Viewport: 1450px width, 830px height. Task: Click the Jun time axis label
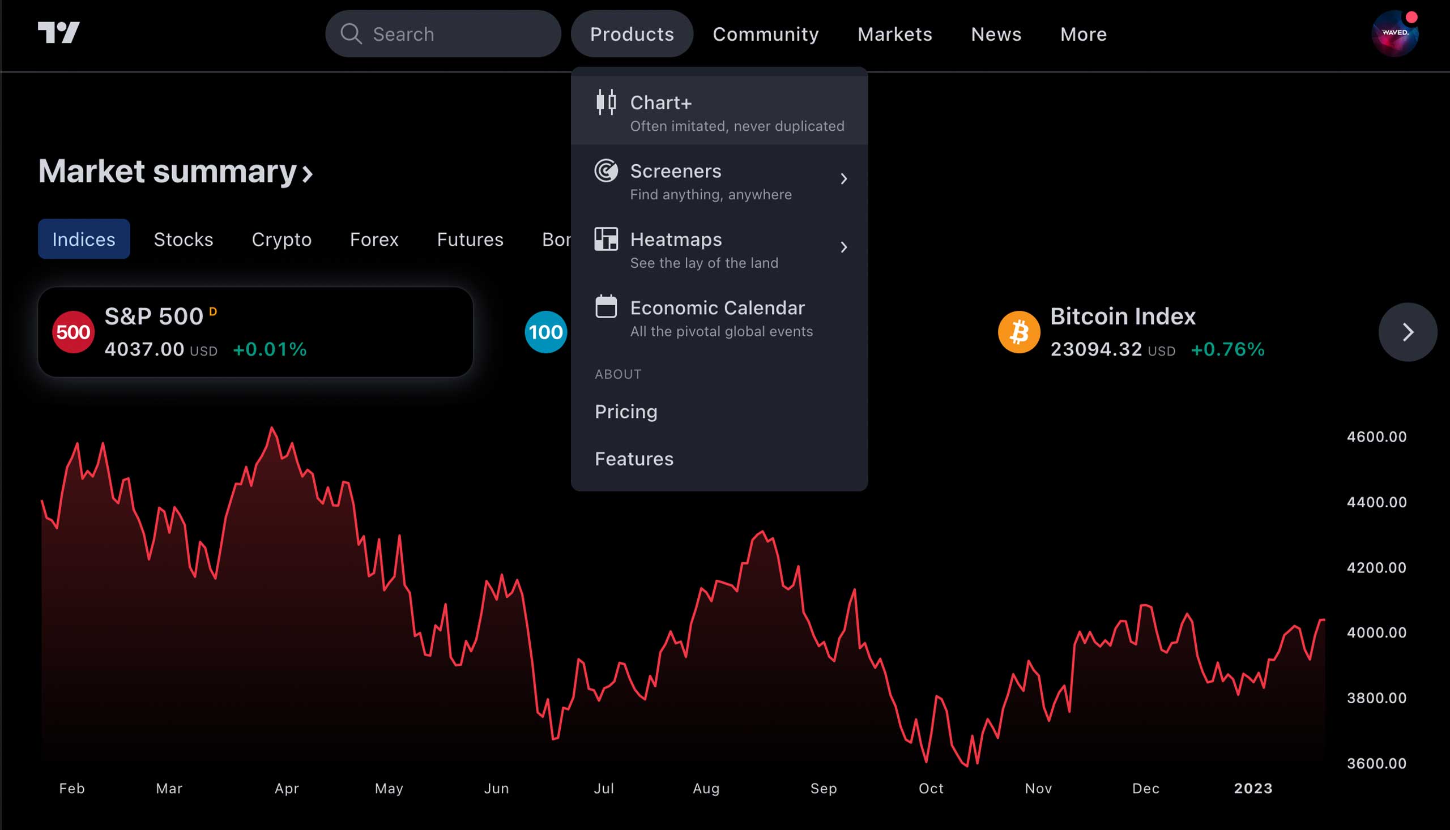tap(496, 788)
